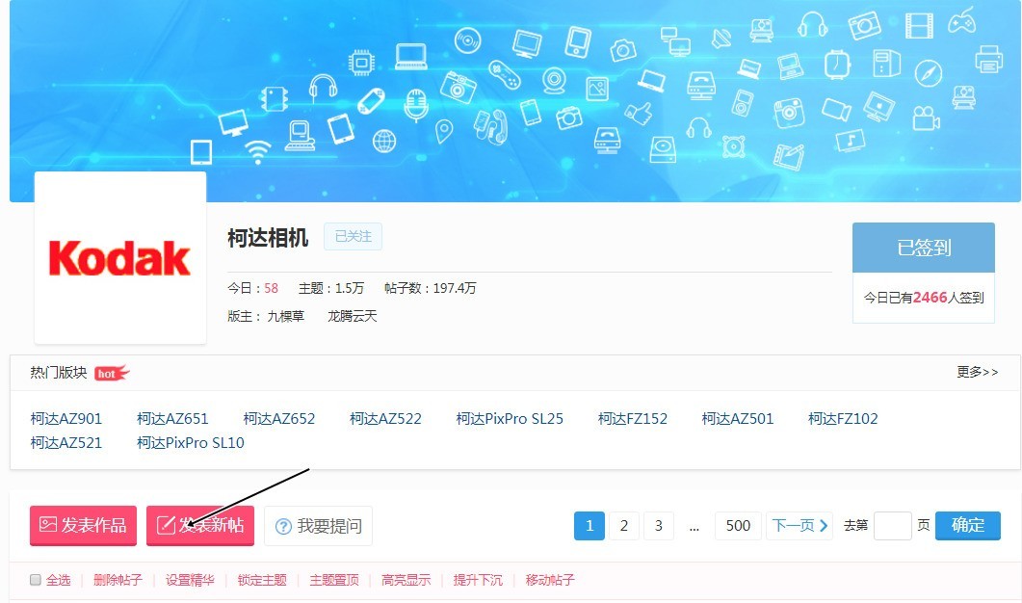
Task: Open the 柯达PixPro SL10 section
Action: [x=191, y=443]
